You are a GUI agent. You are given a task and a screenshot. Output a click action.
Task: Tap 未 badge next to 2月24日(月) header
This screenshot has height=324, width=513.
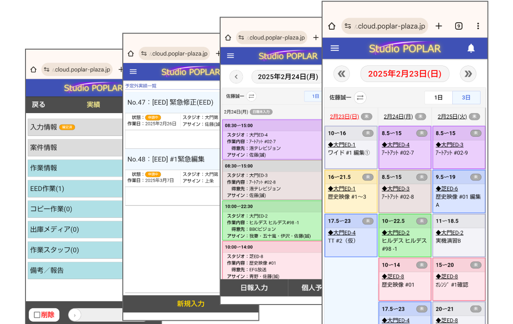click(x=420, y=116)
